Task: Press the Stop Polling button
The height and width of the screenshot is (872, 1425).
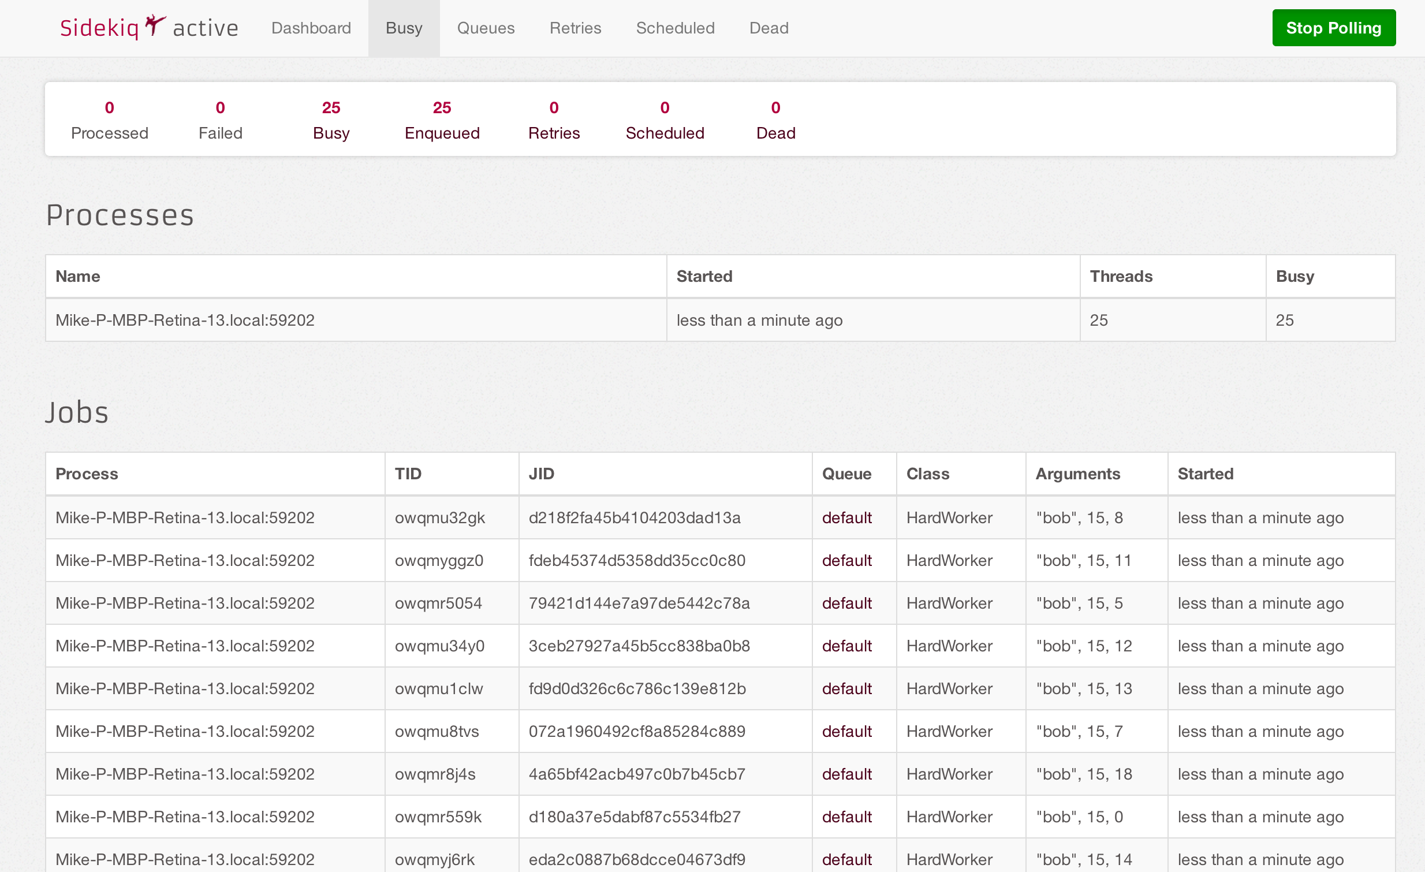Action: [x=1336, y=27]
